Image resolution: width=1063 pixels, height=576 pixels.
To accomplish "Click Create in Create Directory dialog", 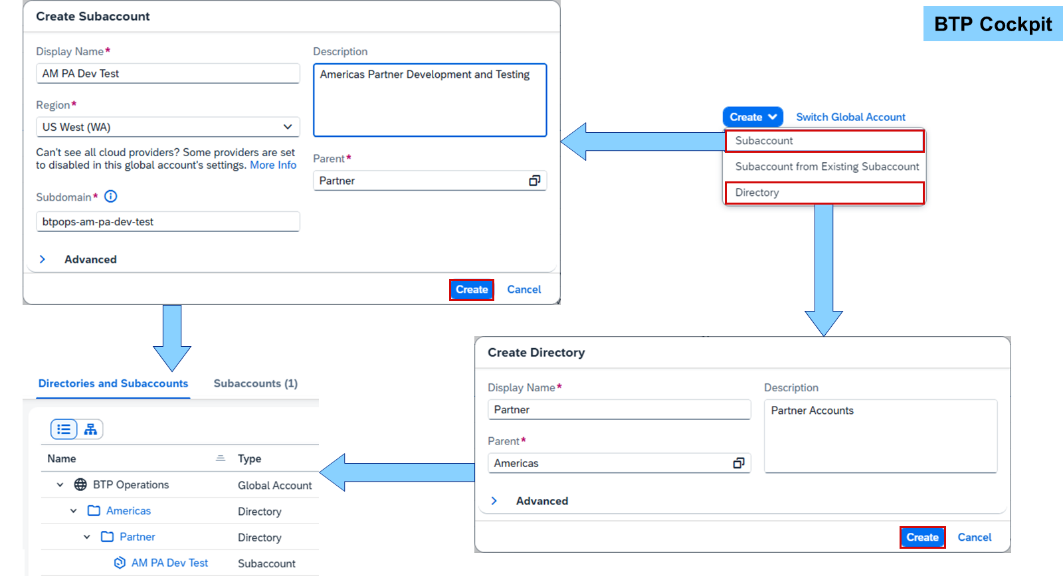I will [922, 537].
